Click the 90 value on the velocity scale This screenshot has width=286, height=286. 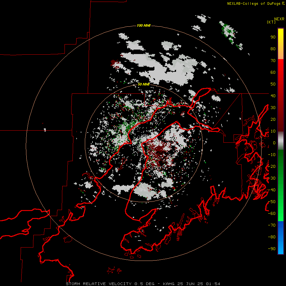pyautogui.click(x=273, y=37)
